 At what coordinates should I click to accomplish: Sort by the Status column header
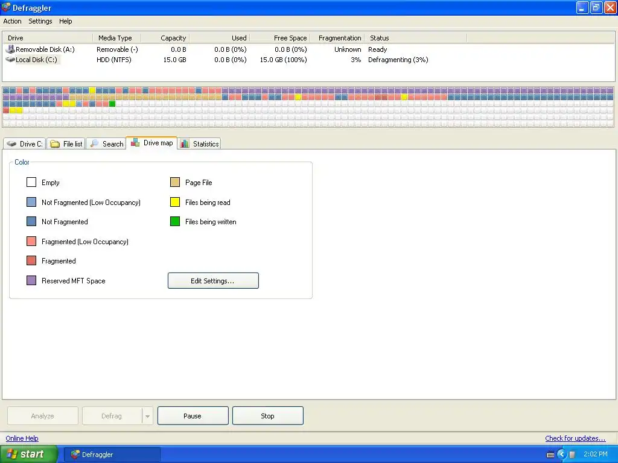[416, 38]
